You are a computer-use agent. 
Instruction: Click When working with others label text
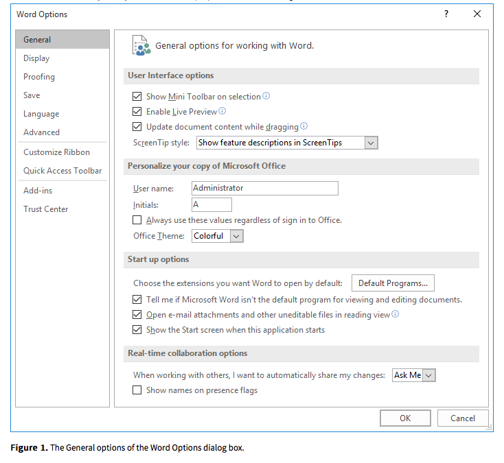[x=259, y=375]
